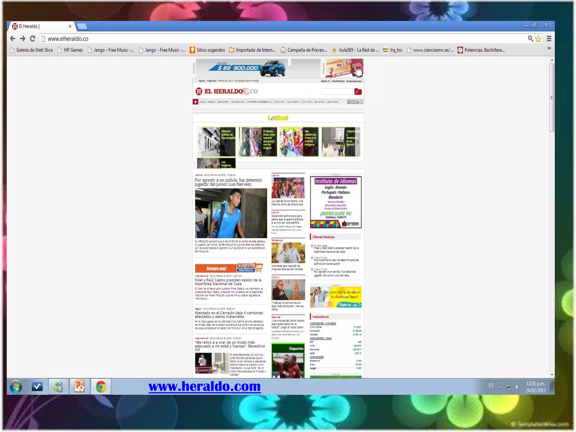Open the Galería de Web Slice bookmark
576x432 pixels.
(31, 50)
